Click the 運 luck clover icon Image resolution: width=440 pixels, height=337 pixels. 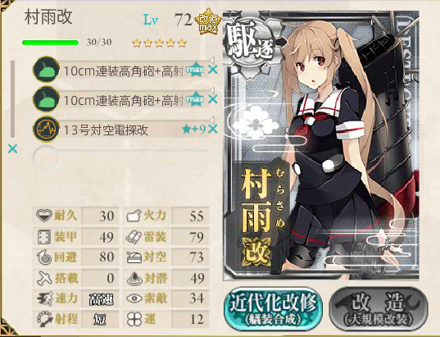coord(134,319)
